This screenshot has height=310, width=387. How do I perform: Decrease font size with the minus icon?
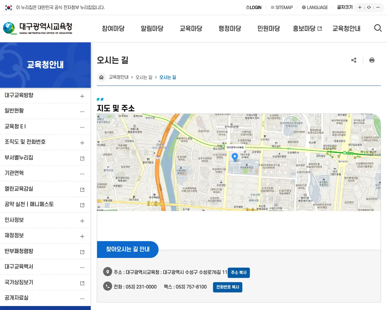tap(378, 7)
